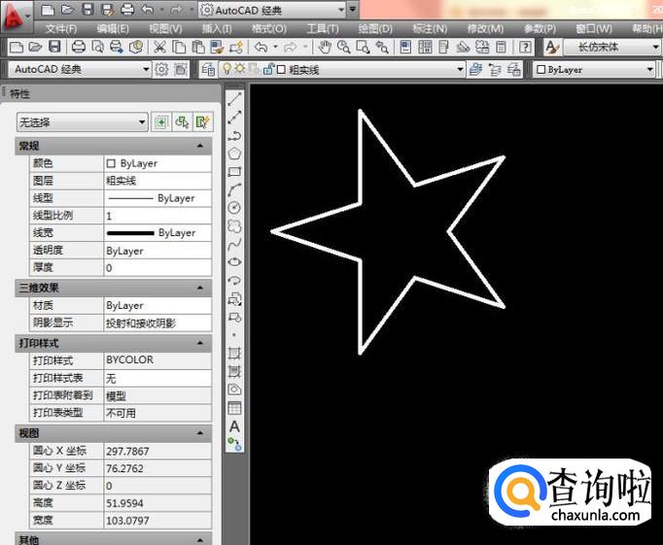Viewport: 663px width, 545px height.
Task: Click Make Object's Layer Current icon
Action: click(x=475, y=69)
